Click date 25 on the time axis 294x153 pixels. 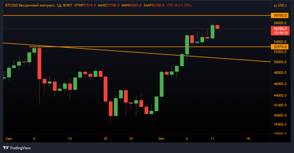pos(131,139)
